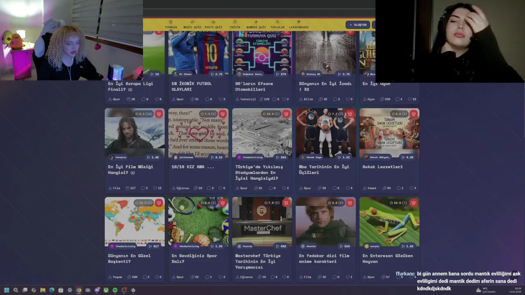525x295 pixels.
Task: Open comments on Nba Tarihinin En İyi Üçlüleri
Action: pos(336,188)
